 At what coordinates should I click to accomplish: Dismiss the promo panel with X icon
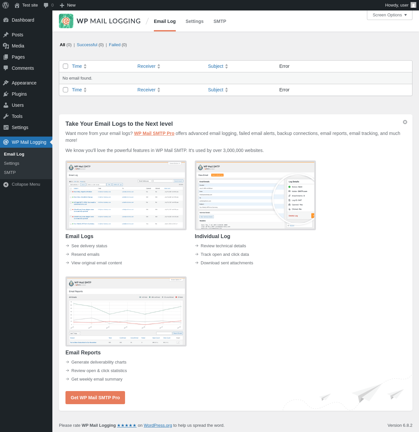(x=405, y=122)
